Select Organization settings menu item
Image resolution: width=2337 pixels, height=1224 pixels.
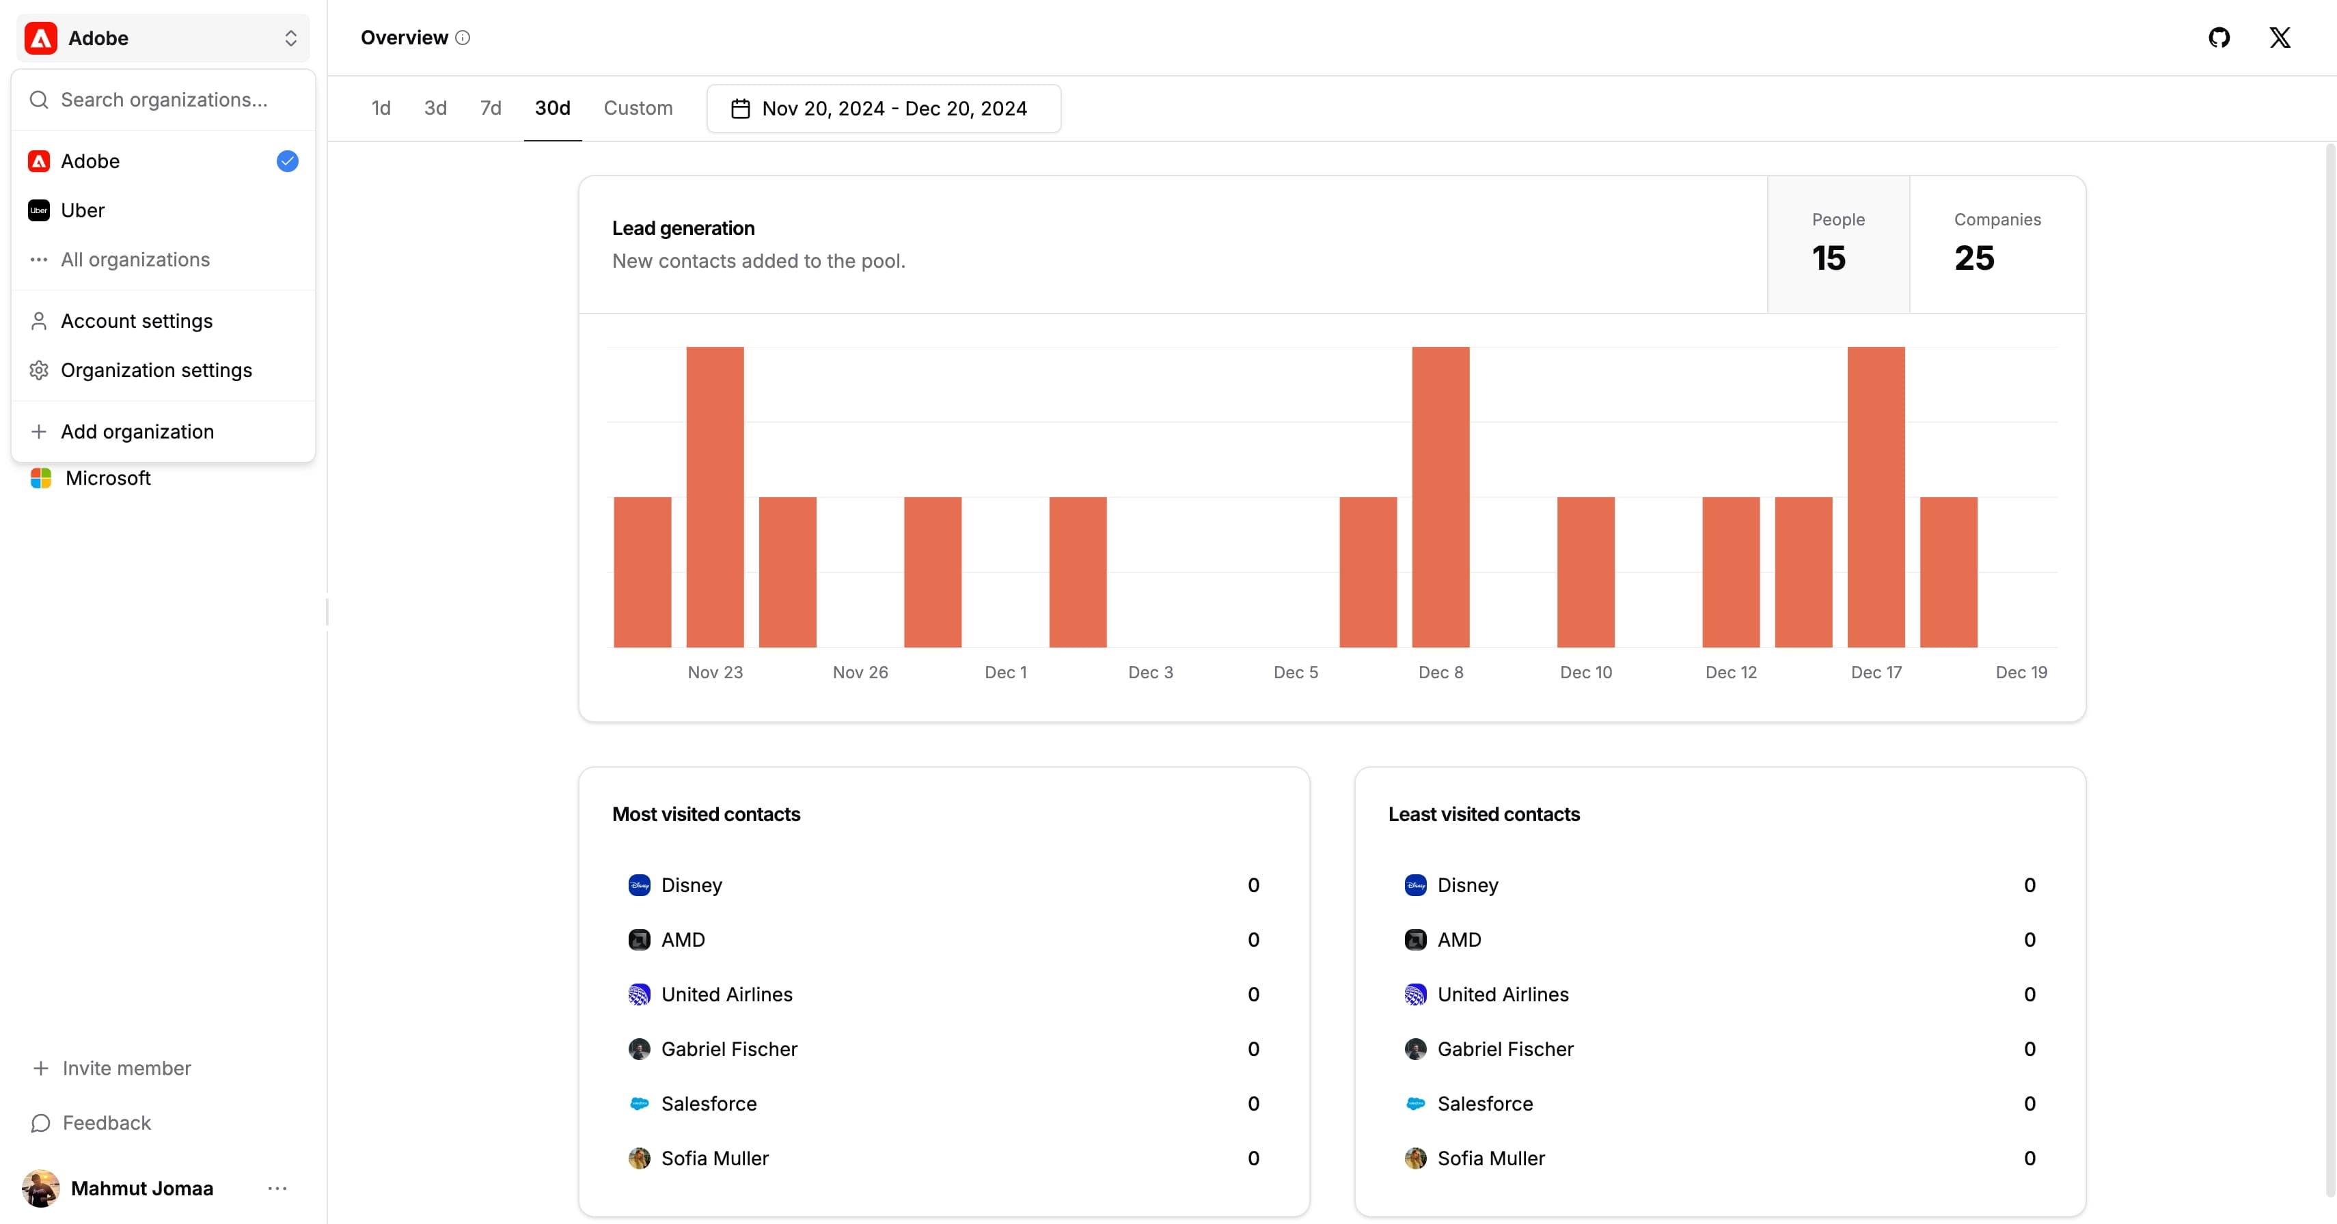pos(156,370)
